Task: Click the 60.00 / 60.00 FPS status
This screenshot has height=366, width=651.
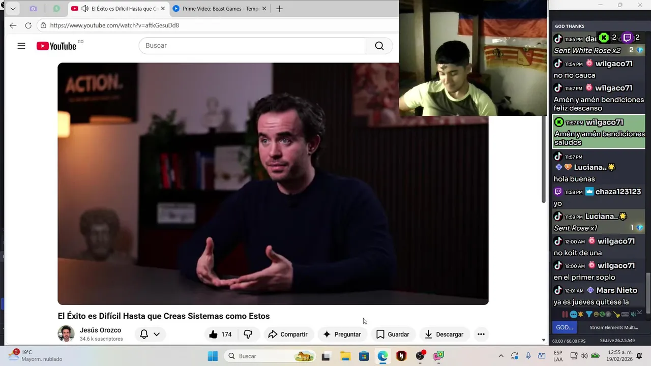Action: pos(569,341)
